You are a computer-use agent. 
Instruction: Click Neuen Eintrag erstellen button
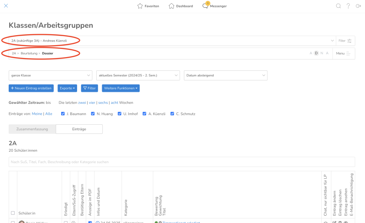pyautogui.click(x=31, y=88)
